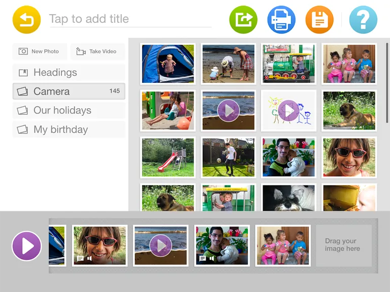Open the My birthday album
Image resolution: width=390 pixels, height=292 pixels.
tap(69, 129)
